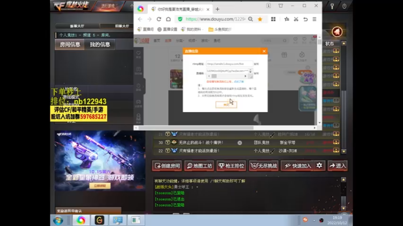The height and width of the screenshot is (226, 403).
Task: Open the 直播设置 bookmark
Action: (x=167, y=30)
